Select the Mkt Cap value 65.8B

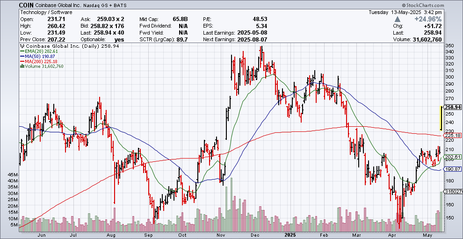click(180, 19)
